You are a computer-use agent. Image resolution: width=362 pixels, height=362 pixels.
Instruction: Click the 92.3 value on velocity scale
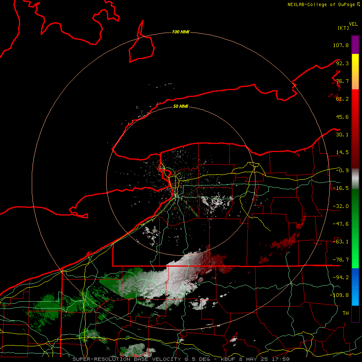pyautogui.click(x=342, y=63)
